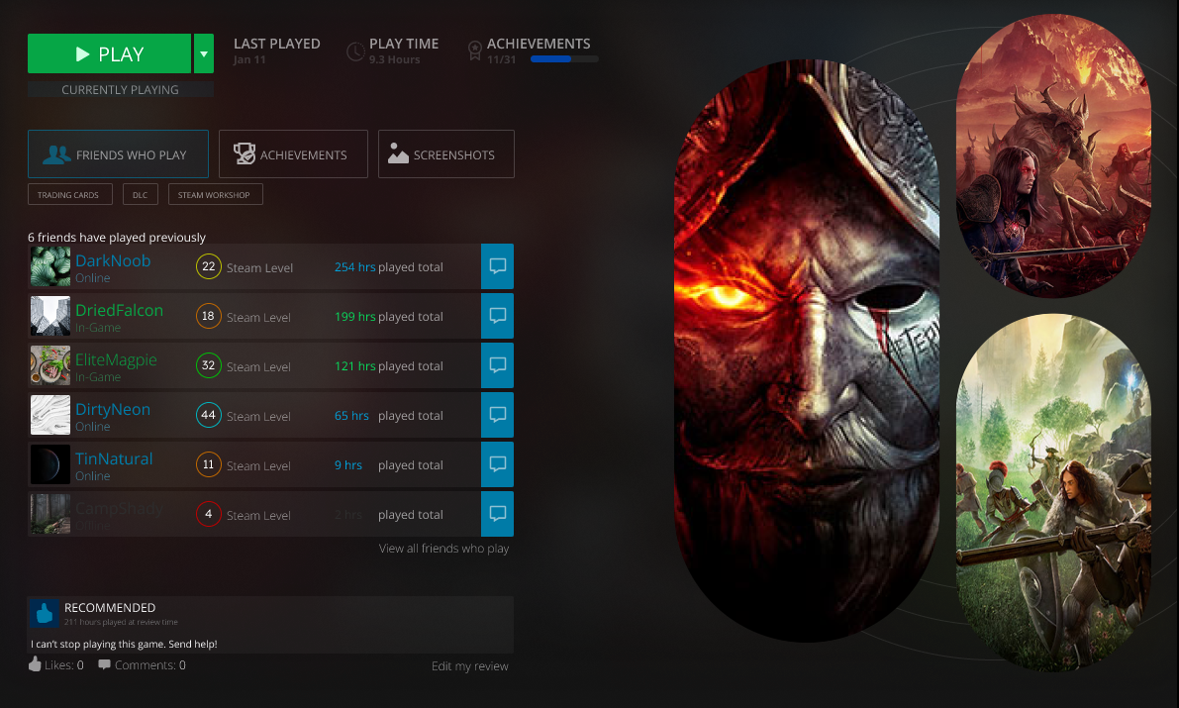This screenshot has height=708, width=1179.
Task: Select the Screenshots tab
Action: [445, 154]
